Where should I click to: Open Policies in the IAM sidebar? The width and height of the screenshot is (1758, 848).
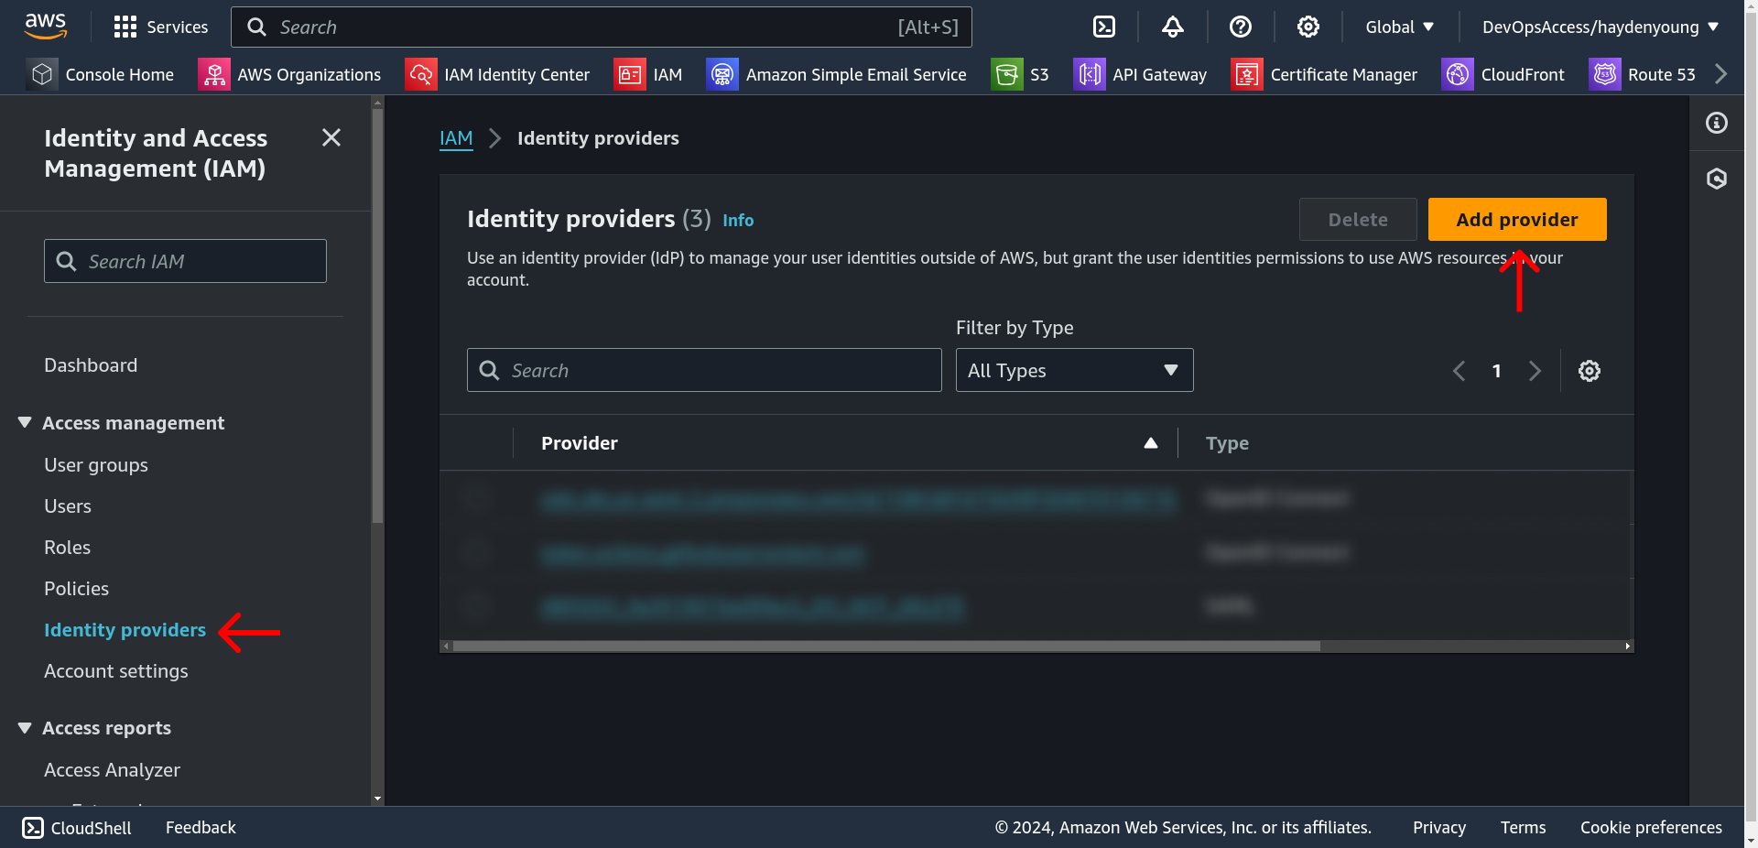pyautogui.click(x=76, y=589)
